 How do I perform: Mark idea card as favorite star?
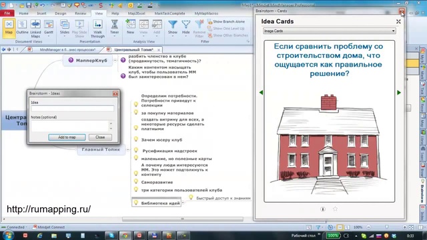coord(335,209)
